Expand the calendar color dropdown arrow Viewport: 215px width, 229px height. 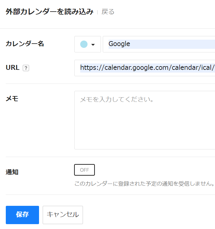point(93,45)
